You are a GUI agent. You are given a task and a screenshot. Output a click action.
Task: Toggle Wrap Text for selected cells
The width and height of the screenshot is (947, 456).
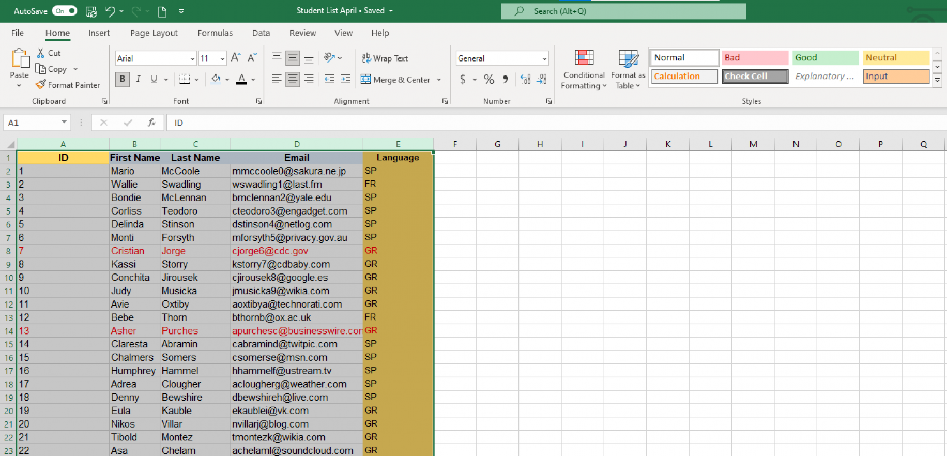[385, 58]
